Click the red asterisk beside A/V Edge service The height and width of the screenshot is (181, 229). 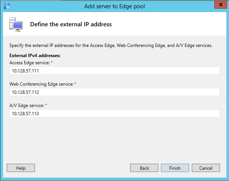coord(46,104)
